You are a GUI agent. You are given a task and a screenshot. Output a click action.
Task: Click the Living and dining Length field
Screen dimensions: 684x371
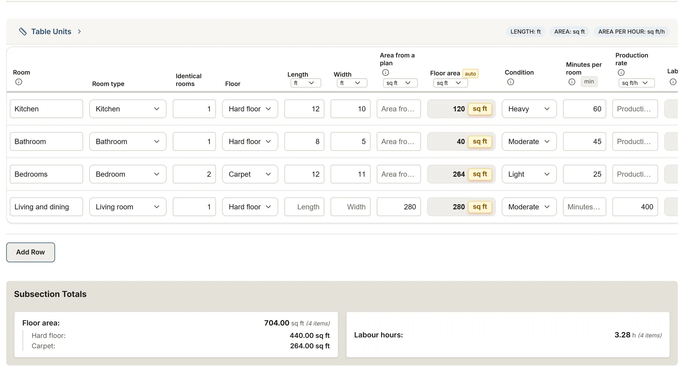pyautogui.click(x=304, y=207)
